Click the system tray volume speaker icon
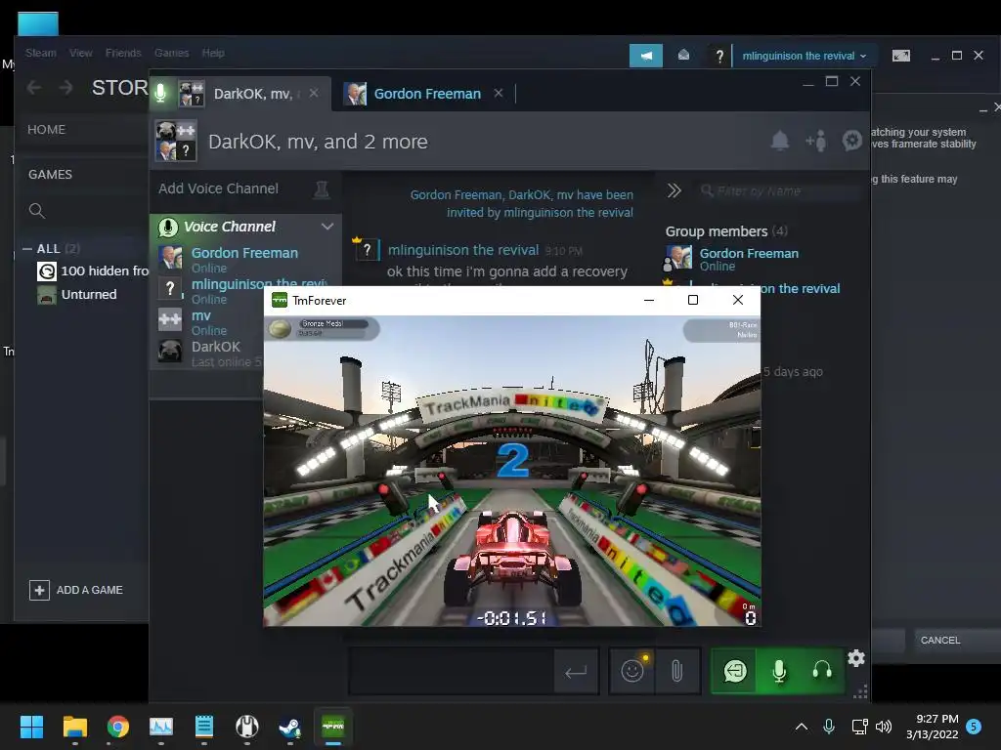This screenshot has height=750, width=1001. point(884,727)
